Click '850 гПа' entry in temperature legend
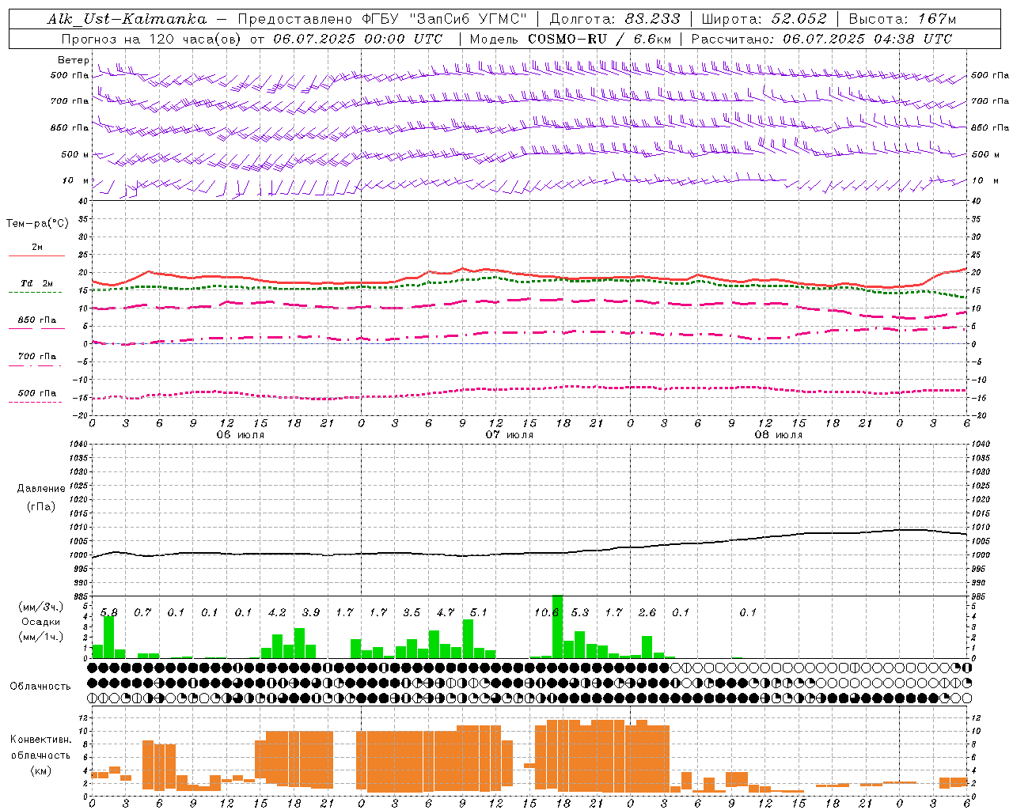Image resolution: width=1013 pixels, height=810 pixels. (37, 320)
